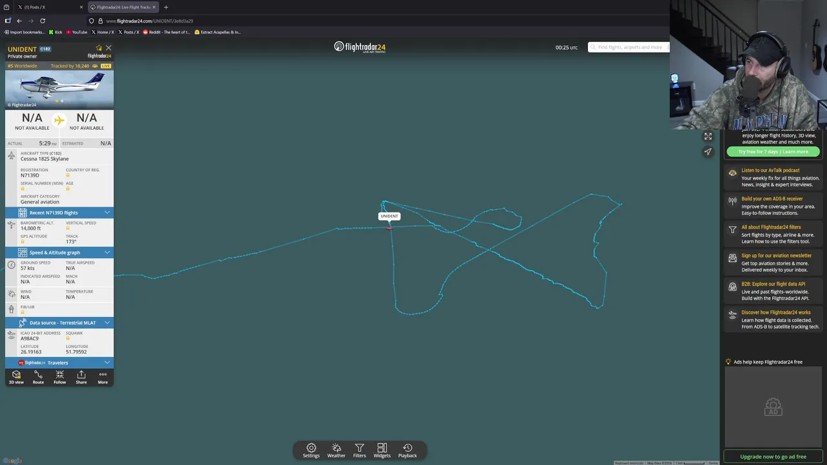This screenshot has width=827, height=465.
Task: Open flight Playback
Action: tap(407, 451)
